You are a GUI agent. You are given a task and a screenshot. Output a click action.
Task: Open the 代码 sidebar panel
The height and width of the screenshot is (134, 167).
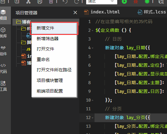click(3, 68)
